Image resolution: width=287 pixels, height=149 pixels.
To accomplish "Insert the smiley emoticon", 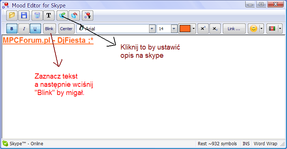I will tap(253, 29).
